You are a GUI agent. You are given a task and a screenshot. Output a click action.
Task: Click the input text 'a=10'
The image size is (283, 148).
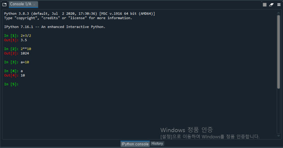pyautogui.click(x=25, y=62)
